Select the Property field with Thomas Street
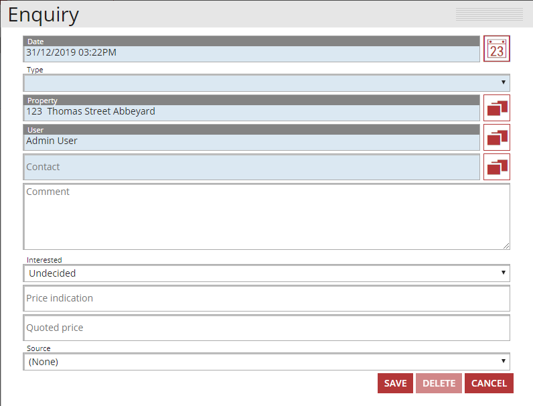Image resolution: width=533 pixels, height=406 pixels. pyautogui.click(x=251, y=112)
